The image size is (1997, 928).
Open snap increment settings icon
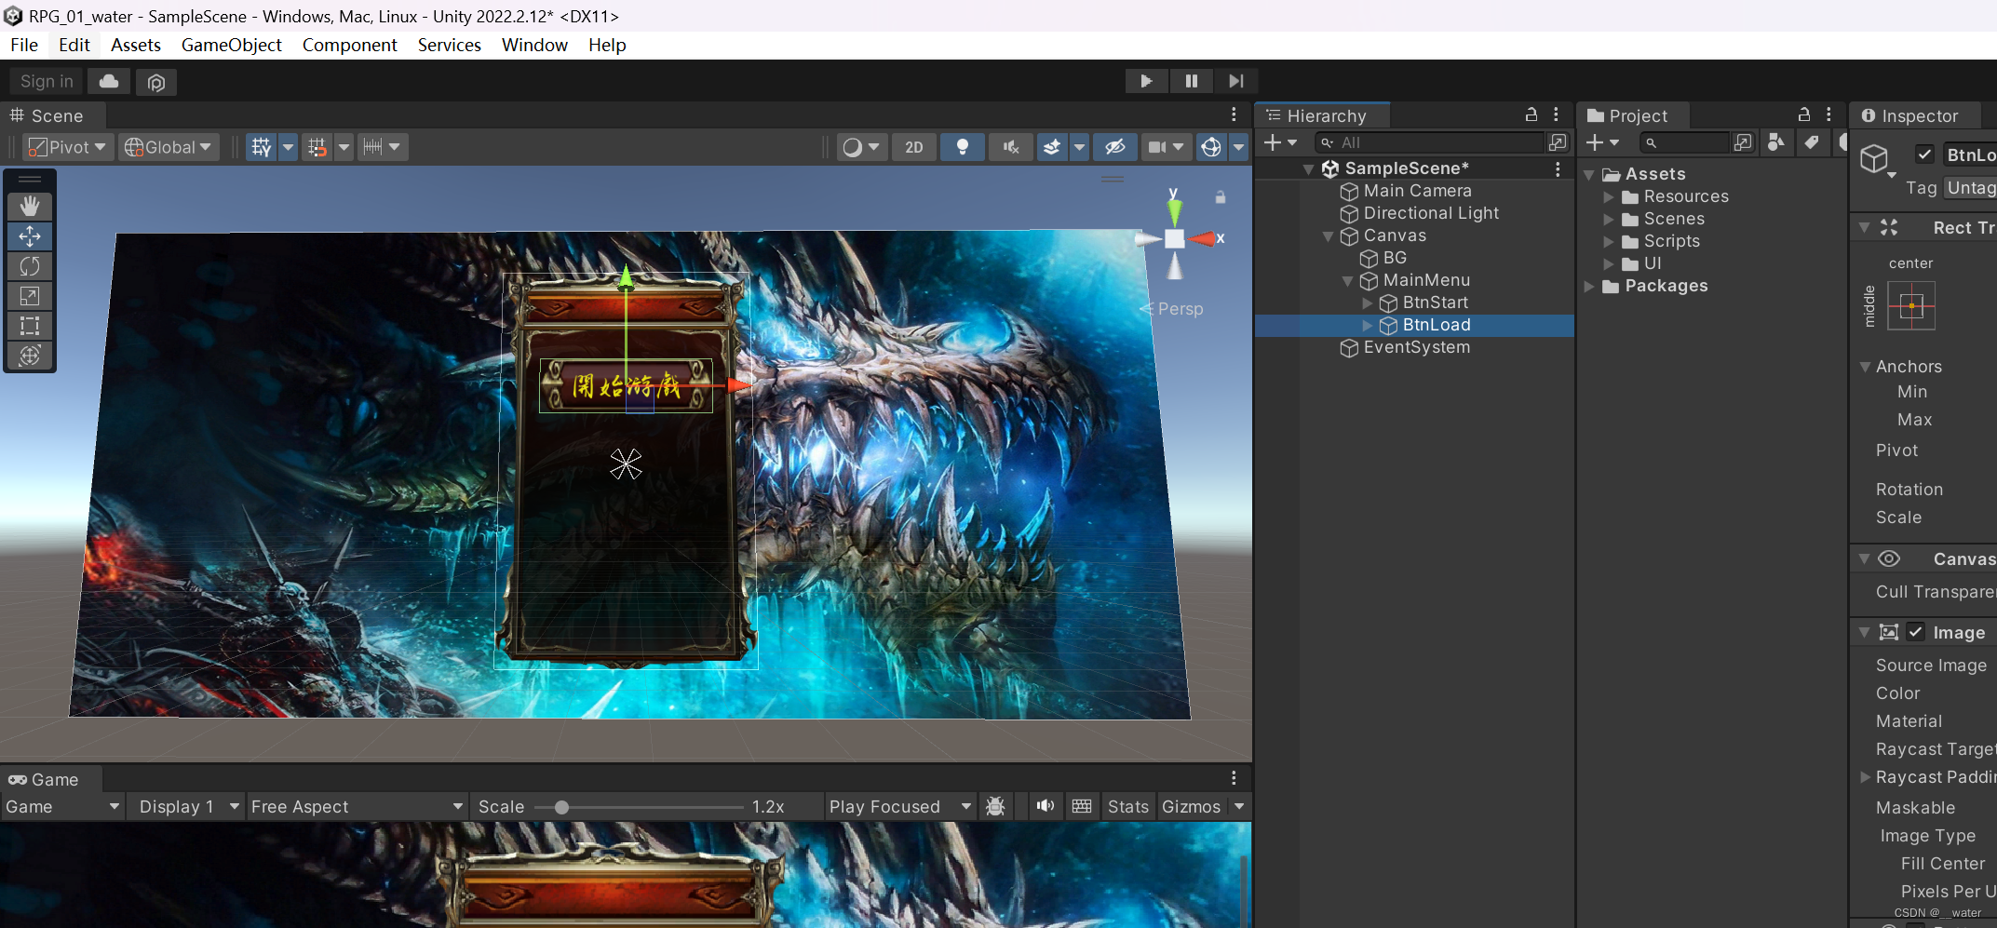pyautogui.click(x=382, y=147)
